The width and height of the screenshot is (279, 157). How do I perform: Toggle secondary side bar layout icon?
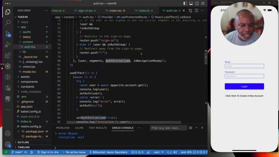pyautogui.click(x=197, y=3)
